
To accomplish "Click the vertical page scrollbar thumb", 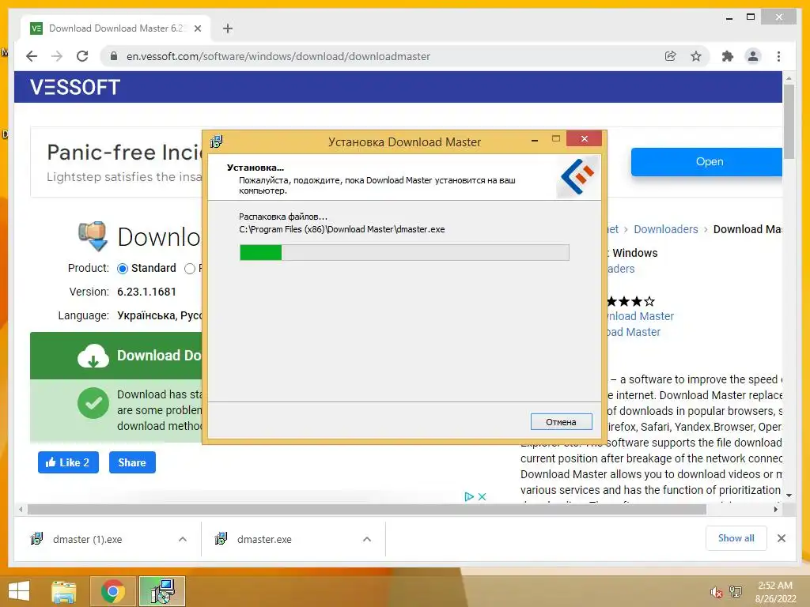I will point(789,122).
